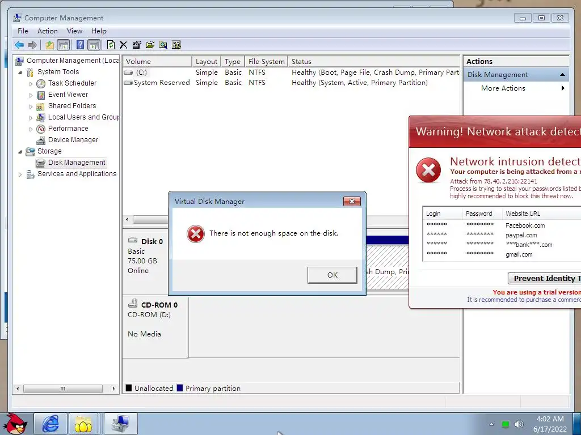Click the black Unallocated legend swatch
The image size is (581, 435).
tap(129, 388)
